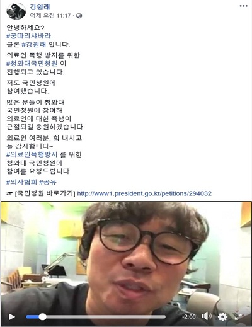Seek to the end of the video timeline
Screen dimensions: 252x327
coord(164,317)
